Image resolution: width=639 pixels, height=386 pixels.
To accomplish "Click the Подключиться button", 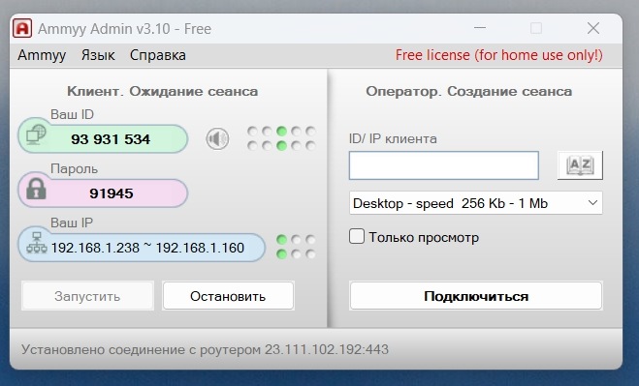I will [x=475, y=296].
